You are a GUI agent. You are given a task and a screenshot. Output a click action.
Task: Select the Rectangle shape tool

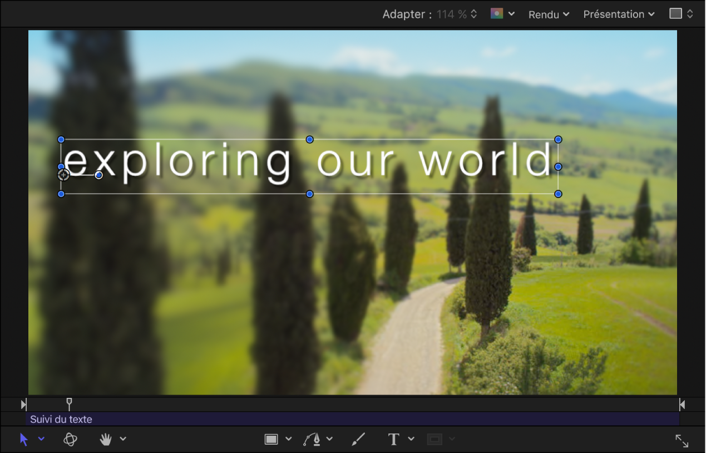(x=271, y=439)
